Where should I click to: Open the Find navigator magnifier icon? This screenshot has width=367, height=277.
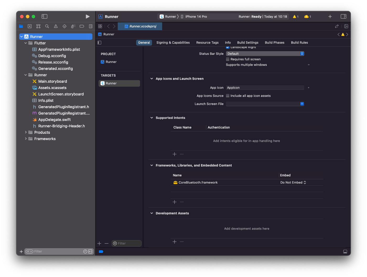coord(47,26)
